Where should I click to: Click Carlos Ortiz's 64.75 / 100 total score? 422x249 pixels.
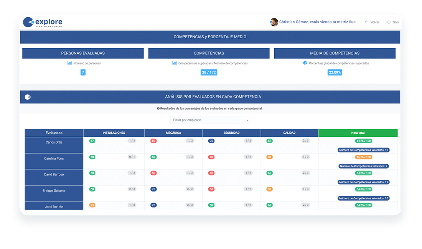tap(364, 141)
